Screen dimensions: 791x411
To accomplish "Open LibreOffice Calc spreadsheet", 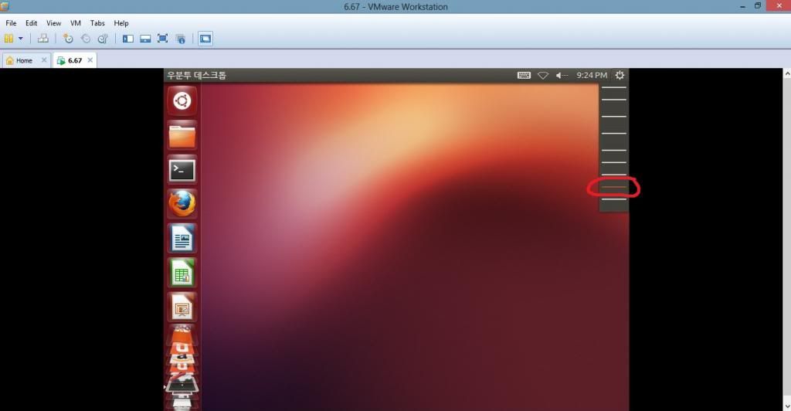I will tap(182, 273).
